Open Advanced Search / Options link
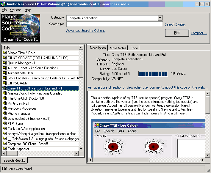211x173 pixels. pos(86,31)
